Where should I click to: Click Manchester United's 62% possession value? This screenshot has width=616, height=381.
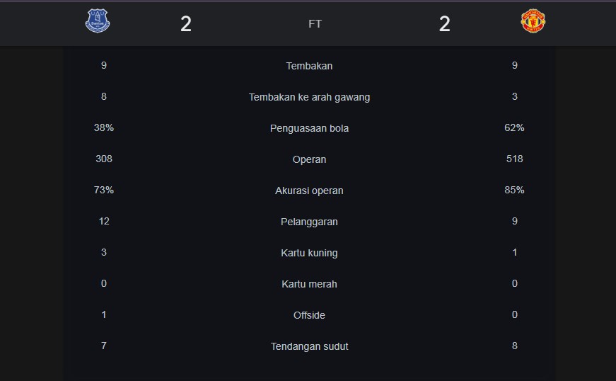coord(514,128)
